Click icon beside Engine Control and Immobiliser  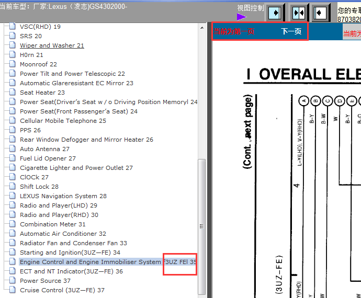13,262
